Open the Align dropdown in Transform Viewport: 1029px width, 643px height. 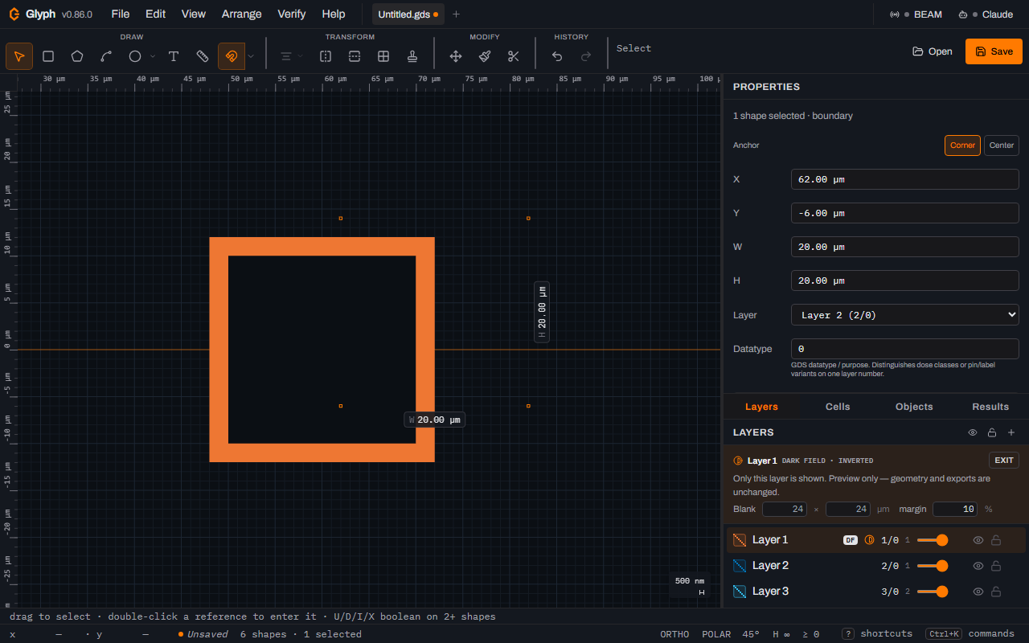click(x=290, y=56)
